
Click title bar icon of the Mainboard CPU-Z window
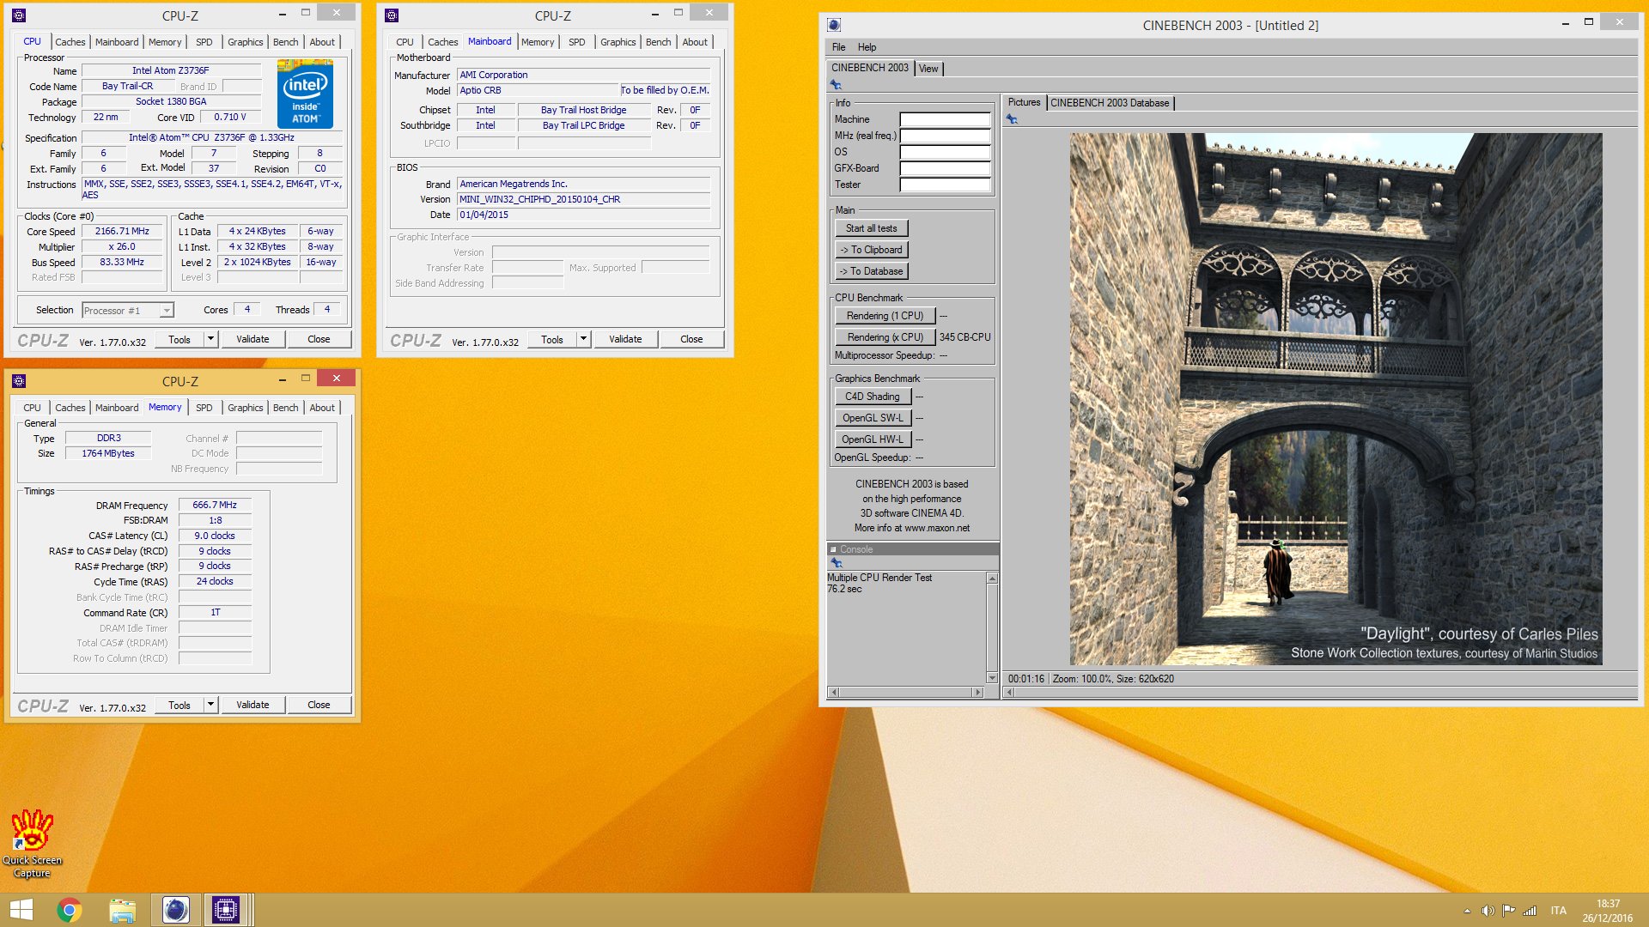[x=392, y=15]
